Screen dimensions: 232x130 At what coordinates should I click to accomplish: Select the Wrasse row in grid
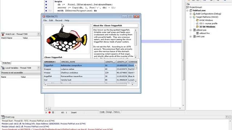[89, 73]
